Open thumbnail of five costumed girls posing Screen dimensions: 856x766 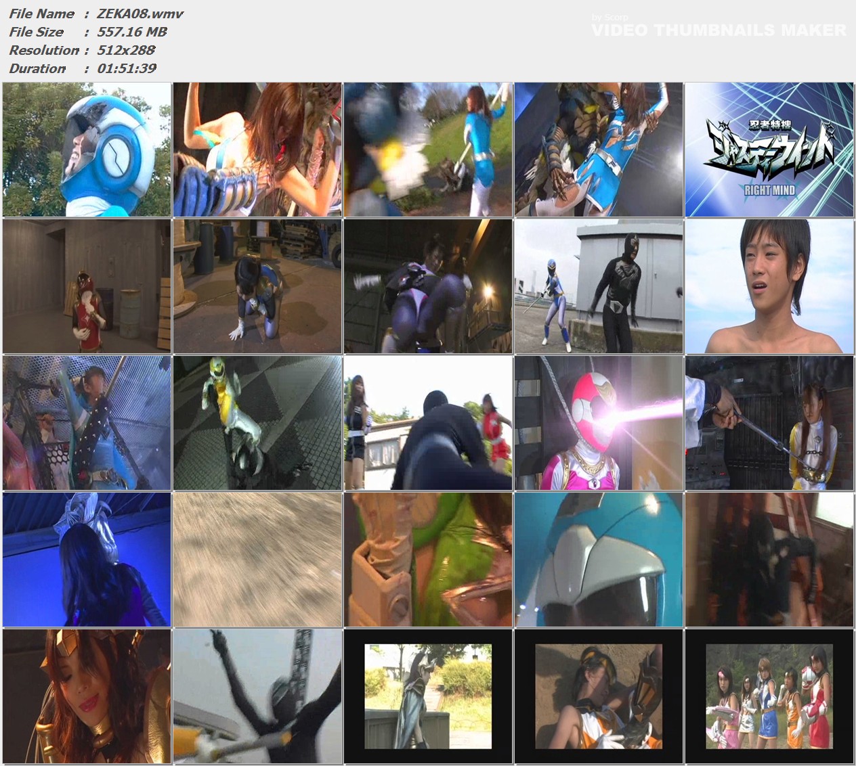769,696
